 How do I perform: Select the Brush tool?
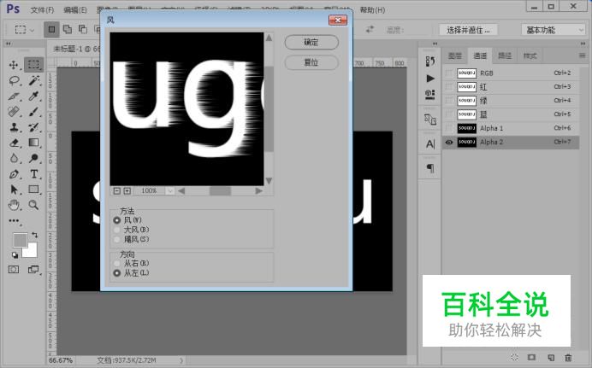(x=34, y=112)
